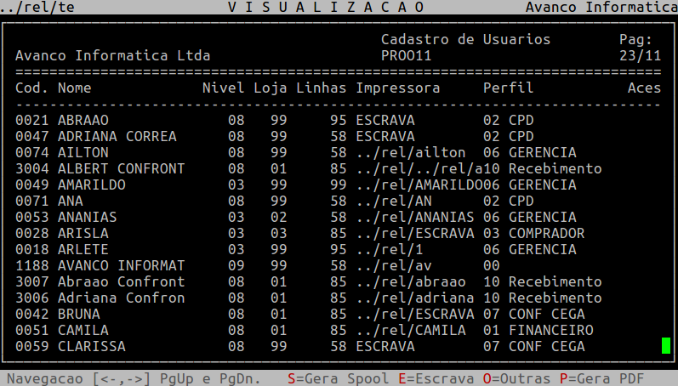The height and width of the screenshot is (386, 678).
Task: Click user code 0049 AMARILDO
Action: [x=70, y=184]
